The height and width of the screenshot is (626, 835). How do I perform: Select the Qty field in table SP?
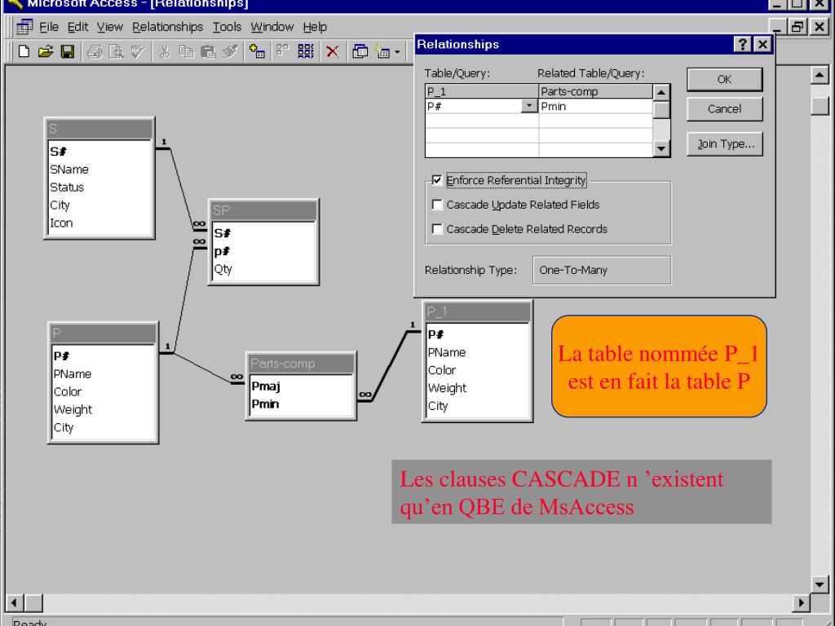click(264, 269)
